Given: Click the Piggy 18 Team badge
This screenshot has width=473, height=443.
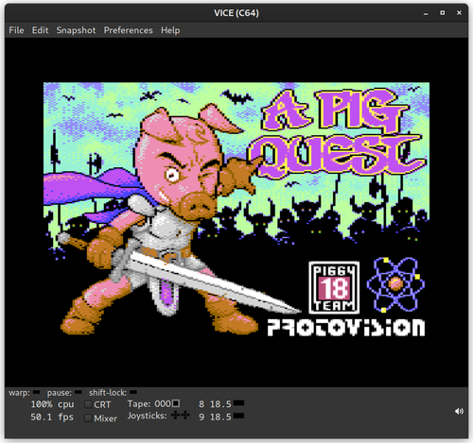Looking at the screenshot, I should [334, 288].
